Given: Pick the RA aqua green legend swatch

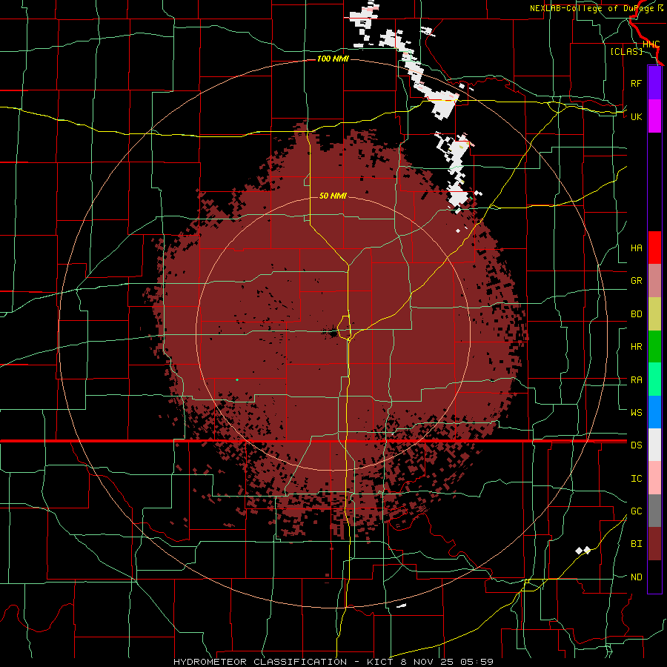Looking at the screenshot, I should point(654,379).
